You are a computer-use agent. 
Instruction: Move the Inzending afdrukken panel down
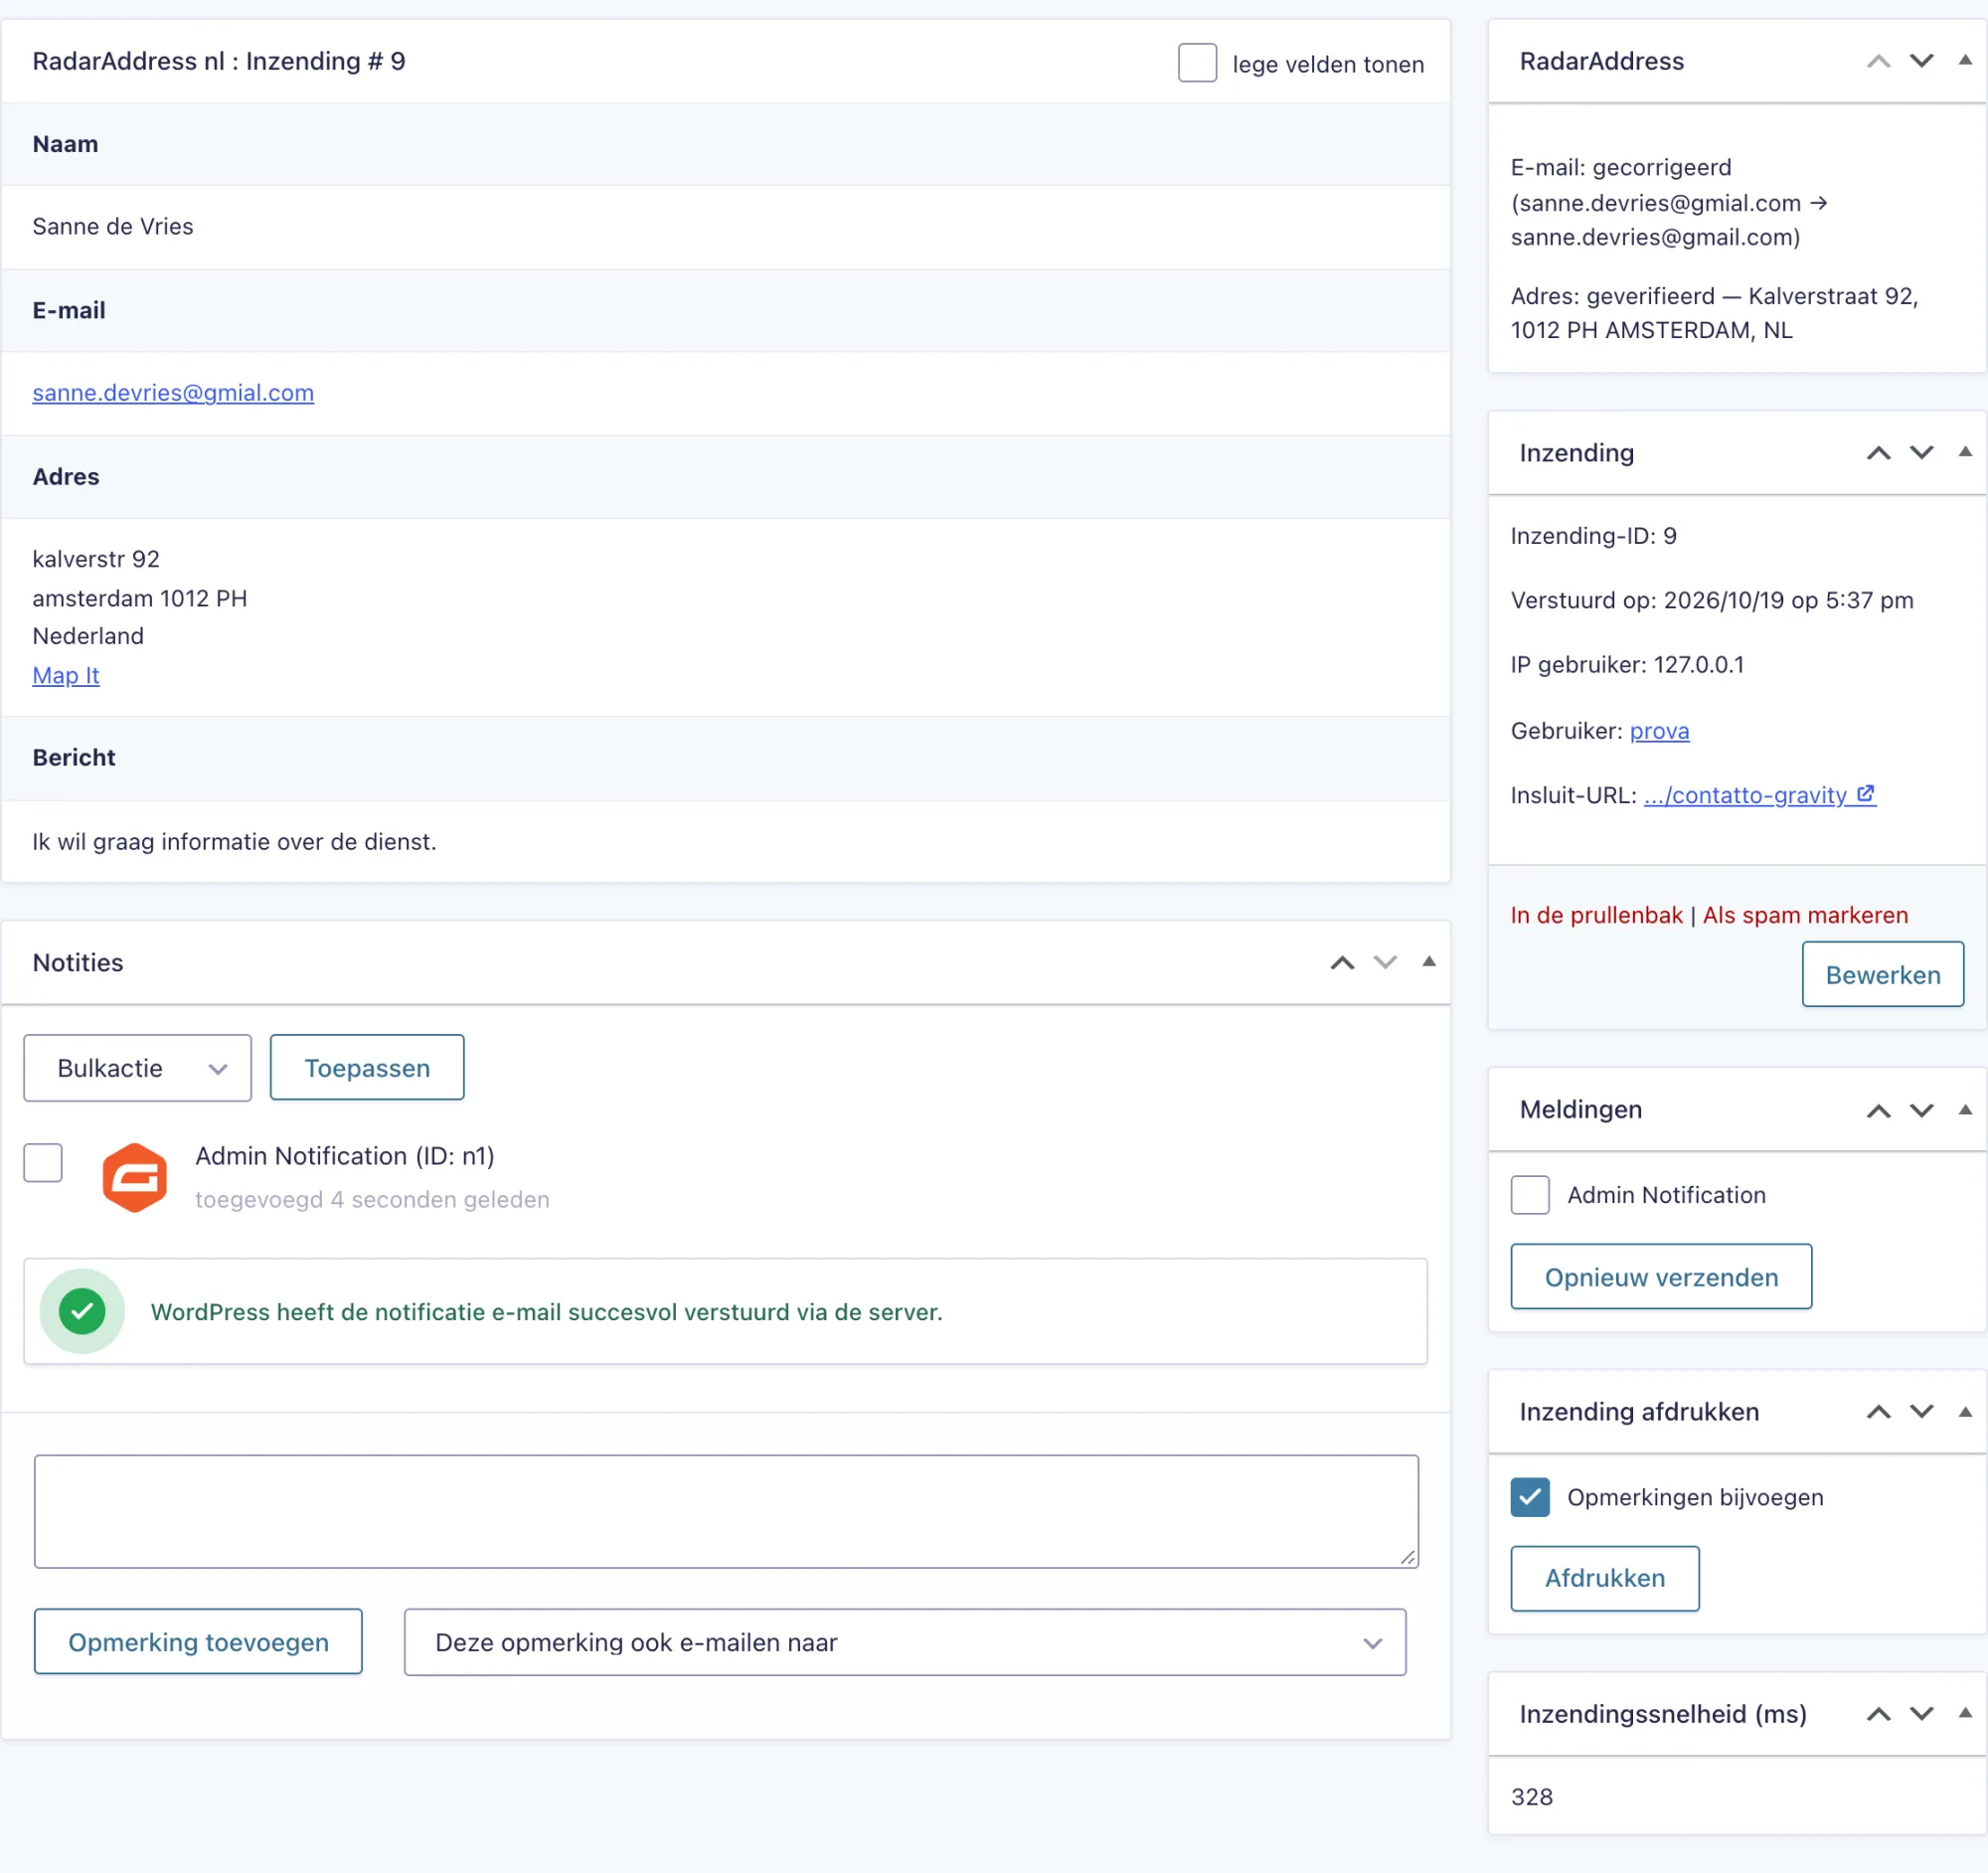coord(1921,1412)
